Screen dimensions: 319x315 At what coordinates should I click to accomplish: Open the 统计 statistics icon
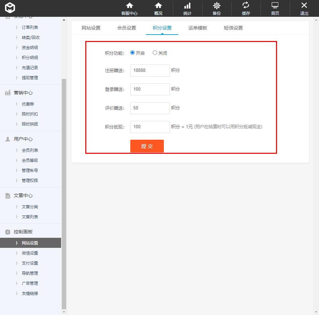coord(187,8)
